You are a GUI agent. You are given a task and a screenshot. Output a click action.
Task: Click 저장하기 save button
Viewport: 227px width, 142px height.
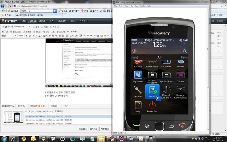click(105, 129)
